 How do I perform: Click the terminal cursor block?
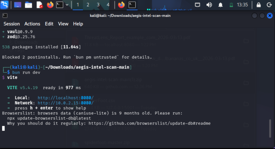tap(3, 129)
